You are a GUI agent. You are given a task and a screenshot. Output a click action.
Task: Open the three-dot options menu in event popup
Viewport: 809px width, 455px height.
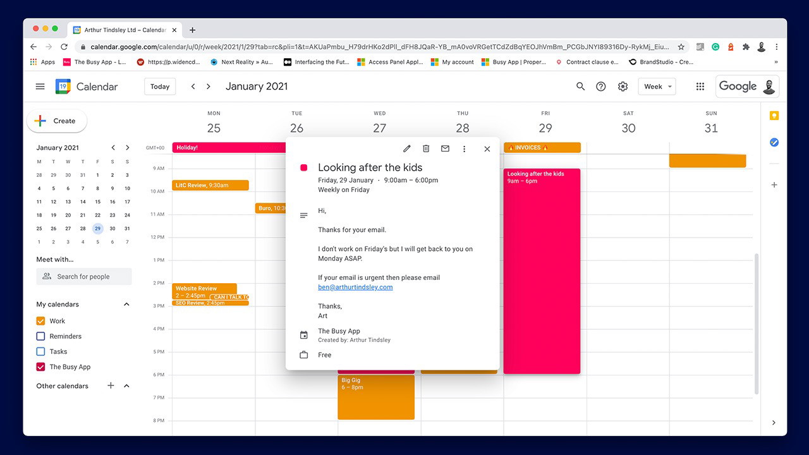pos(464,149)
